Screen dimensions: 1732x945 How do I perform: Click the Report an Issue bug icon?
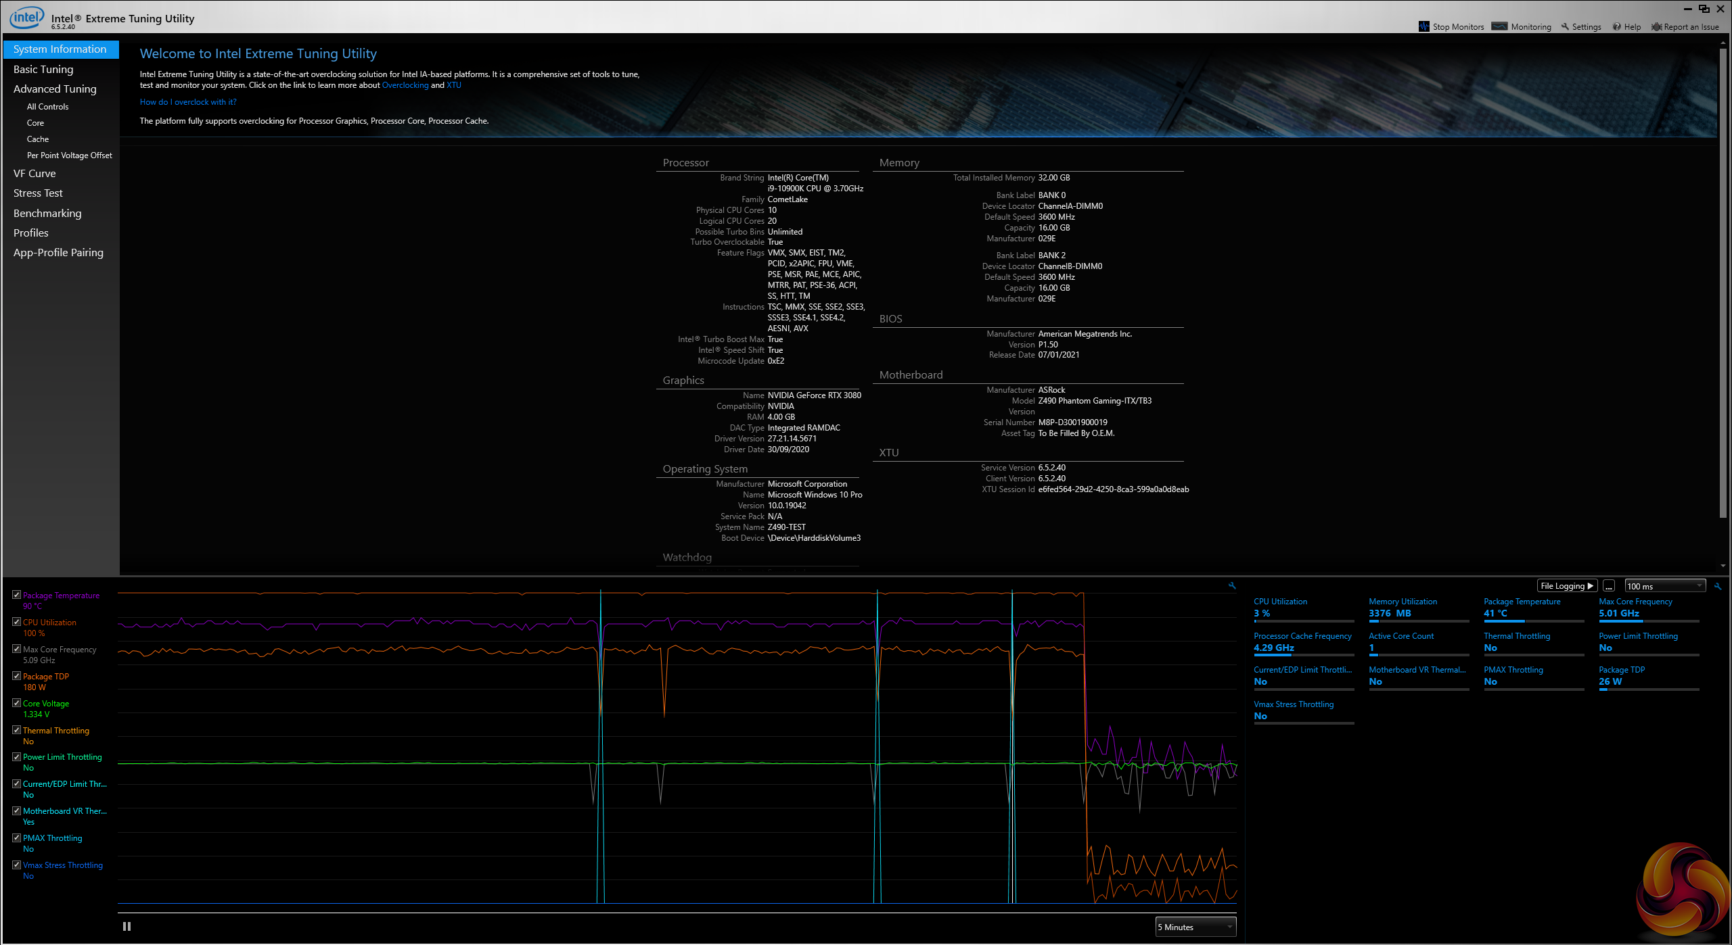(x=1656, y=26)
